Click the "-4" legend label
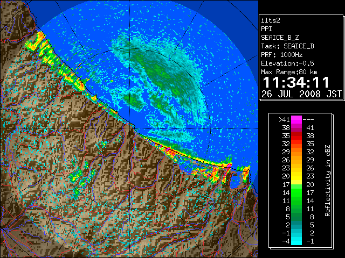The image size is (345, 258). click(286, 241)
